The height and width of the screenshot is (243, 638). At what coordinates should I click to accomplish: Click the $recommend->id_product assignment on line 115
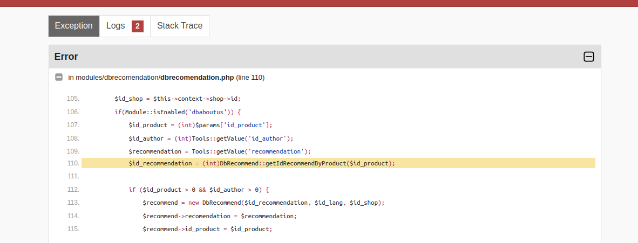207,229
